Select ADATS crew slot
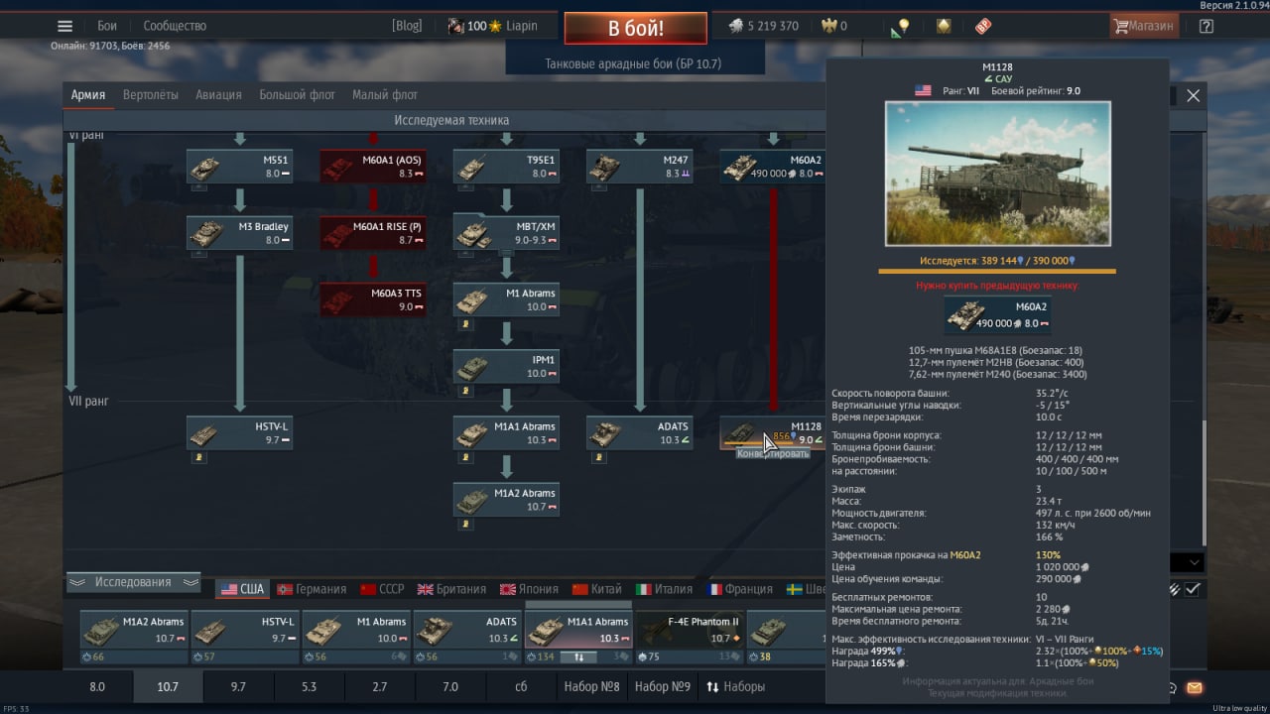1270x714 pixels. (x=467, y=638)
